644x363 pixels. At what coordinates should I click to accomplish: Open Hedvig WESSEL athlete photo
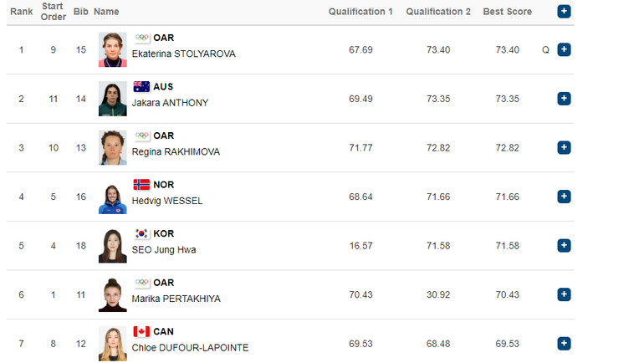coord(113,197)
